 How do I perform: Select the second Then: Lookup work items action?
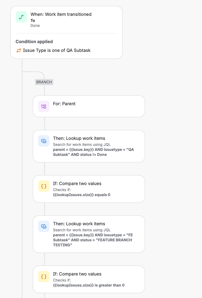click(89, 234)
